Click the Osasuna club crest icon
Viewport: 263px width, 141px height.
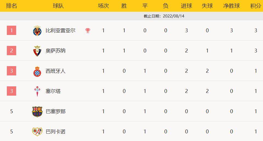point(37,51)
